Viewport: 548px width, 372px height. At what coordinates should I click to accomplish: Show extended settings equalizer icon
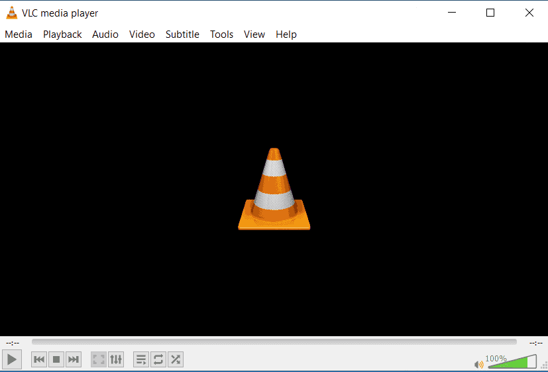(116, 359)
